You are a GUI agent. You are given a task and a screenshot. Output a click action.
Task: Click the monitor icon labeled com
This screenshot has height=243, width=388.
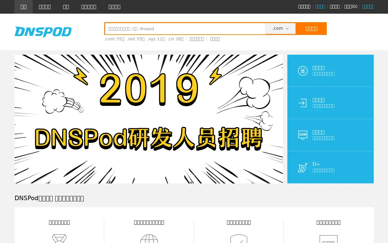(x=303, y=135)
